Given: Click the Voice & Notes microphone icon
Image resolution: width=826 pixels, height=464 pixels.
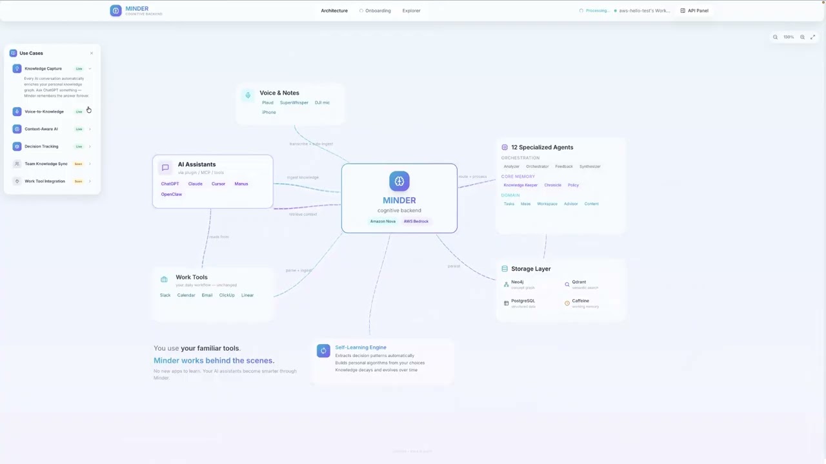Looking at the screenshot, I should [248, 95].
